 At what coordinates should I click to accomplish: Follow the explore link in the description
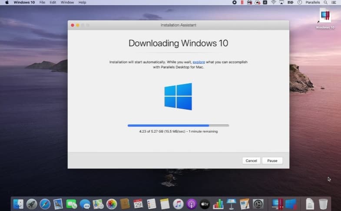point(199,62)
